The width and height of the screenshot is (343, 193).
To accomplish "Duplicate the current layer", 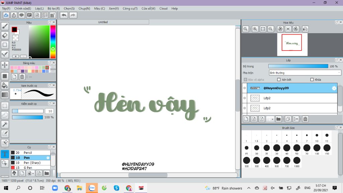I will [288, 119].
